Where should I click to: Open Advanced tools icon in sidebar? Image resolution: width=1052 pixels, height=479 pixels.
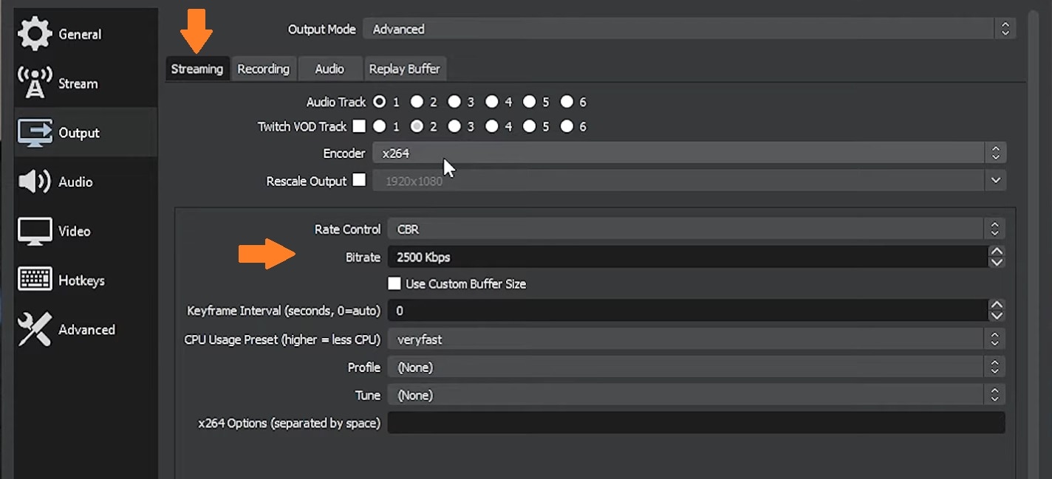tap(35, 329)
